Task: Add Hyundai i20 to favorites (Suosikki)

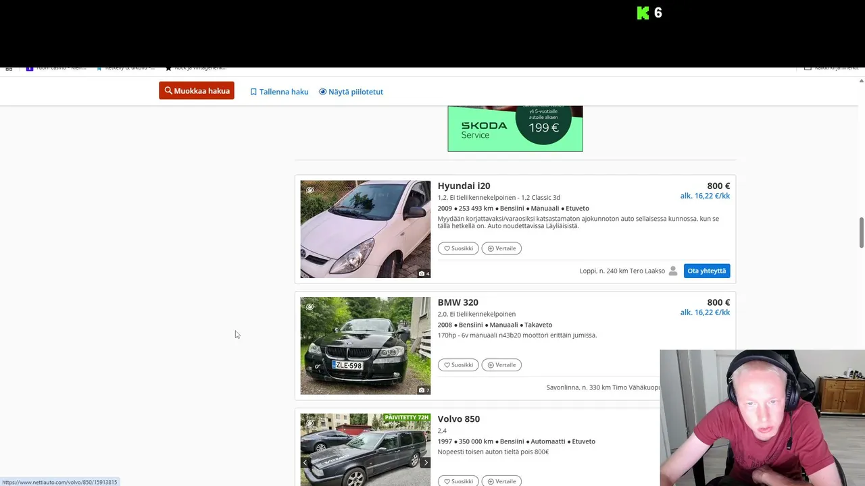Action: click(x=458, y=248)
